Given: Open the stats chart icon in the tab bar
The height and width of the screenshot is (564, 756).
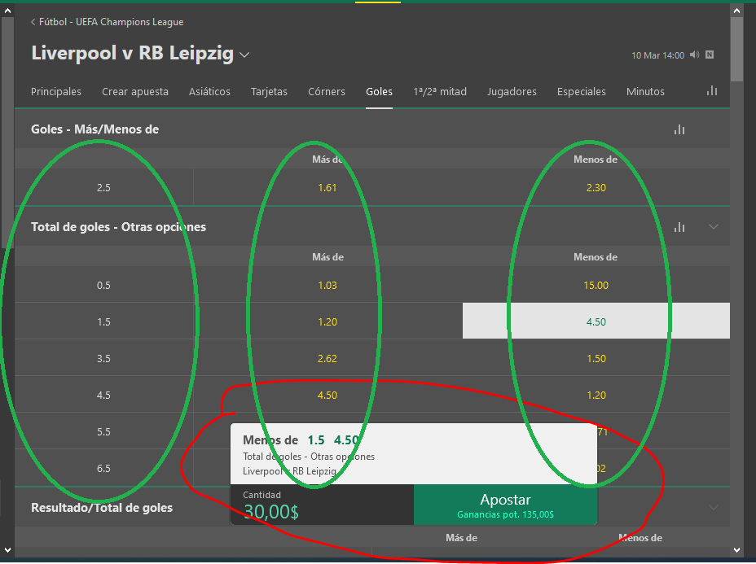Looking at the screenshot, I should click(x=712, y=91).
